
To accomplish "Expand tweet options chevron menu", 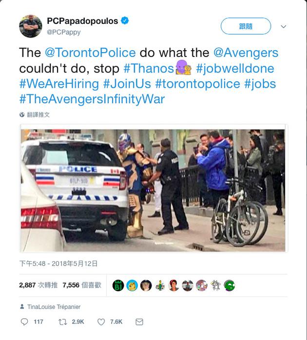I will pos(284,26).
